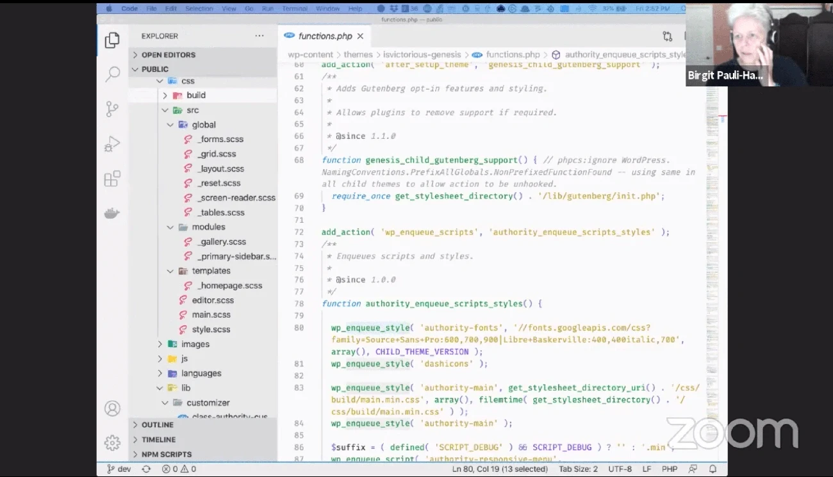Open the Search panel in the activity bar
This screenshot has height=477, width=833.
(112, 73)
